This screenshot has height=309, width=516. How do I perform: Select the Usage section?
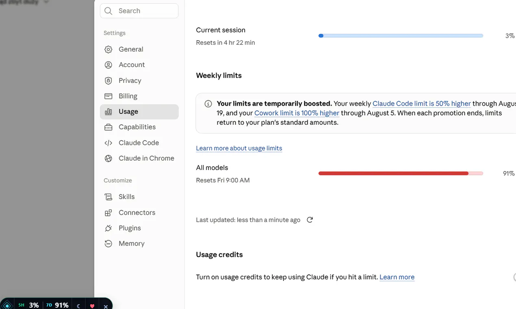point(139,111)
